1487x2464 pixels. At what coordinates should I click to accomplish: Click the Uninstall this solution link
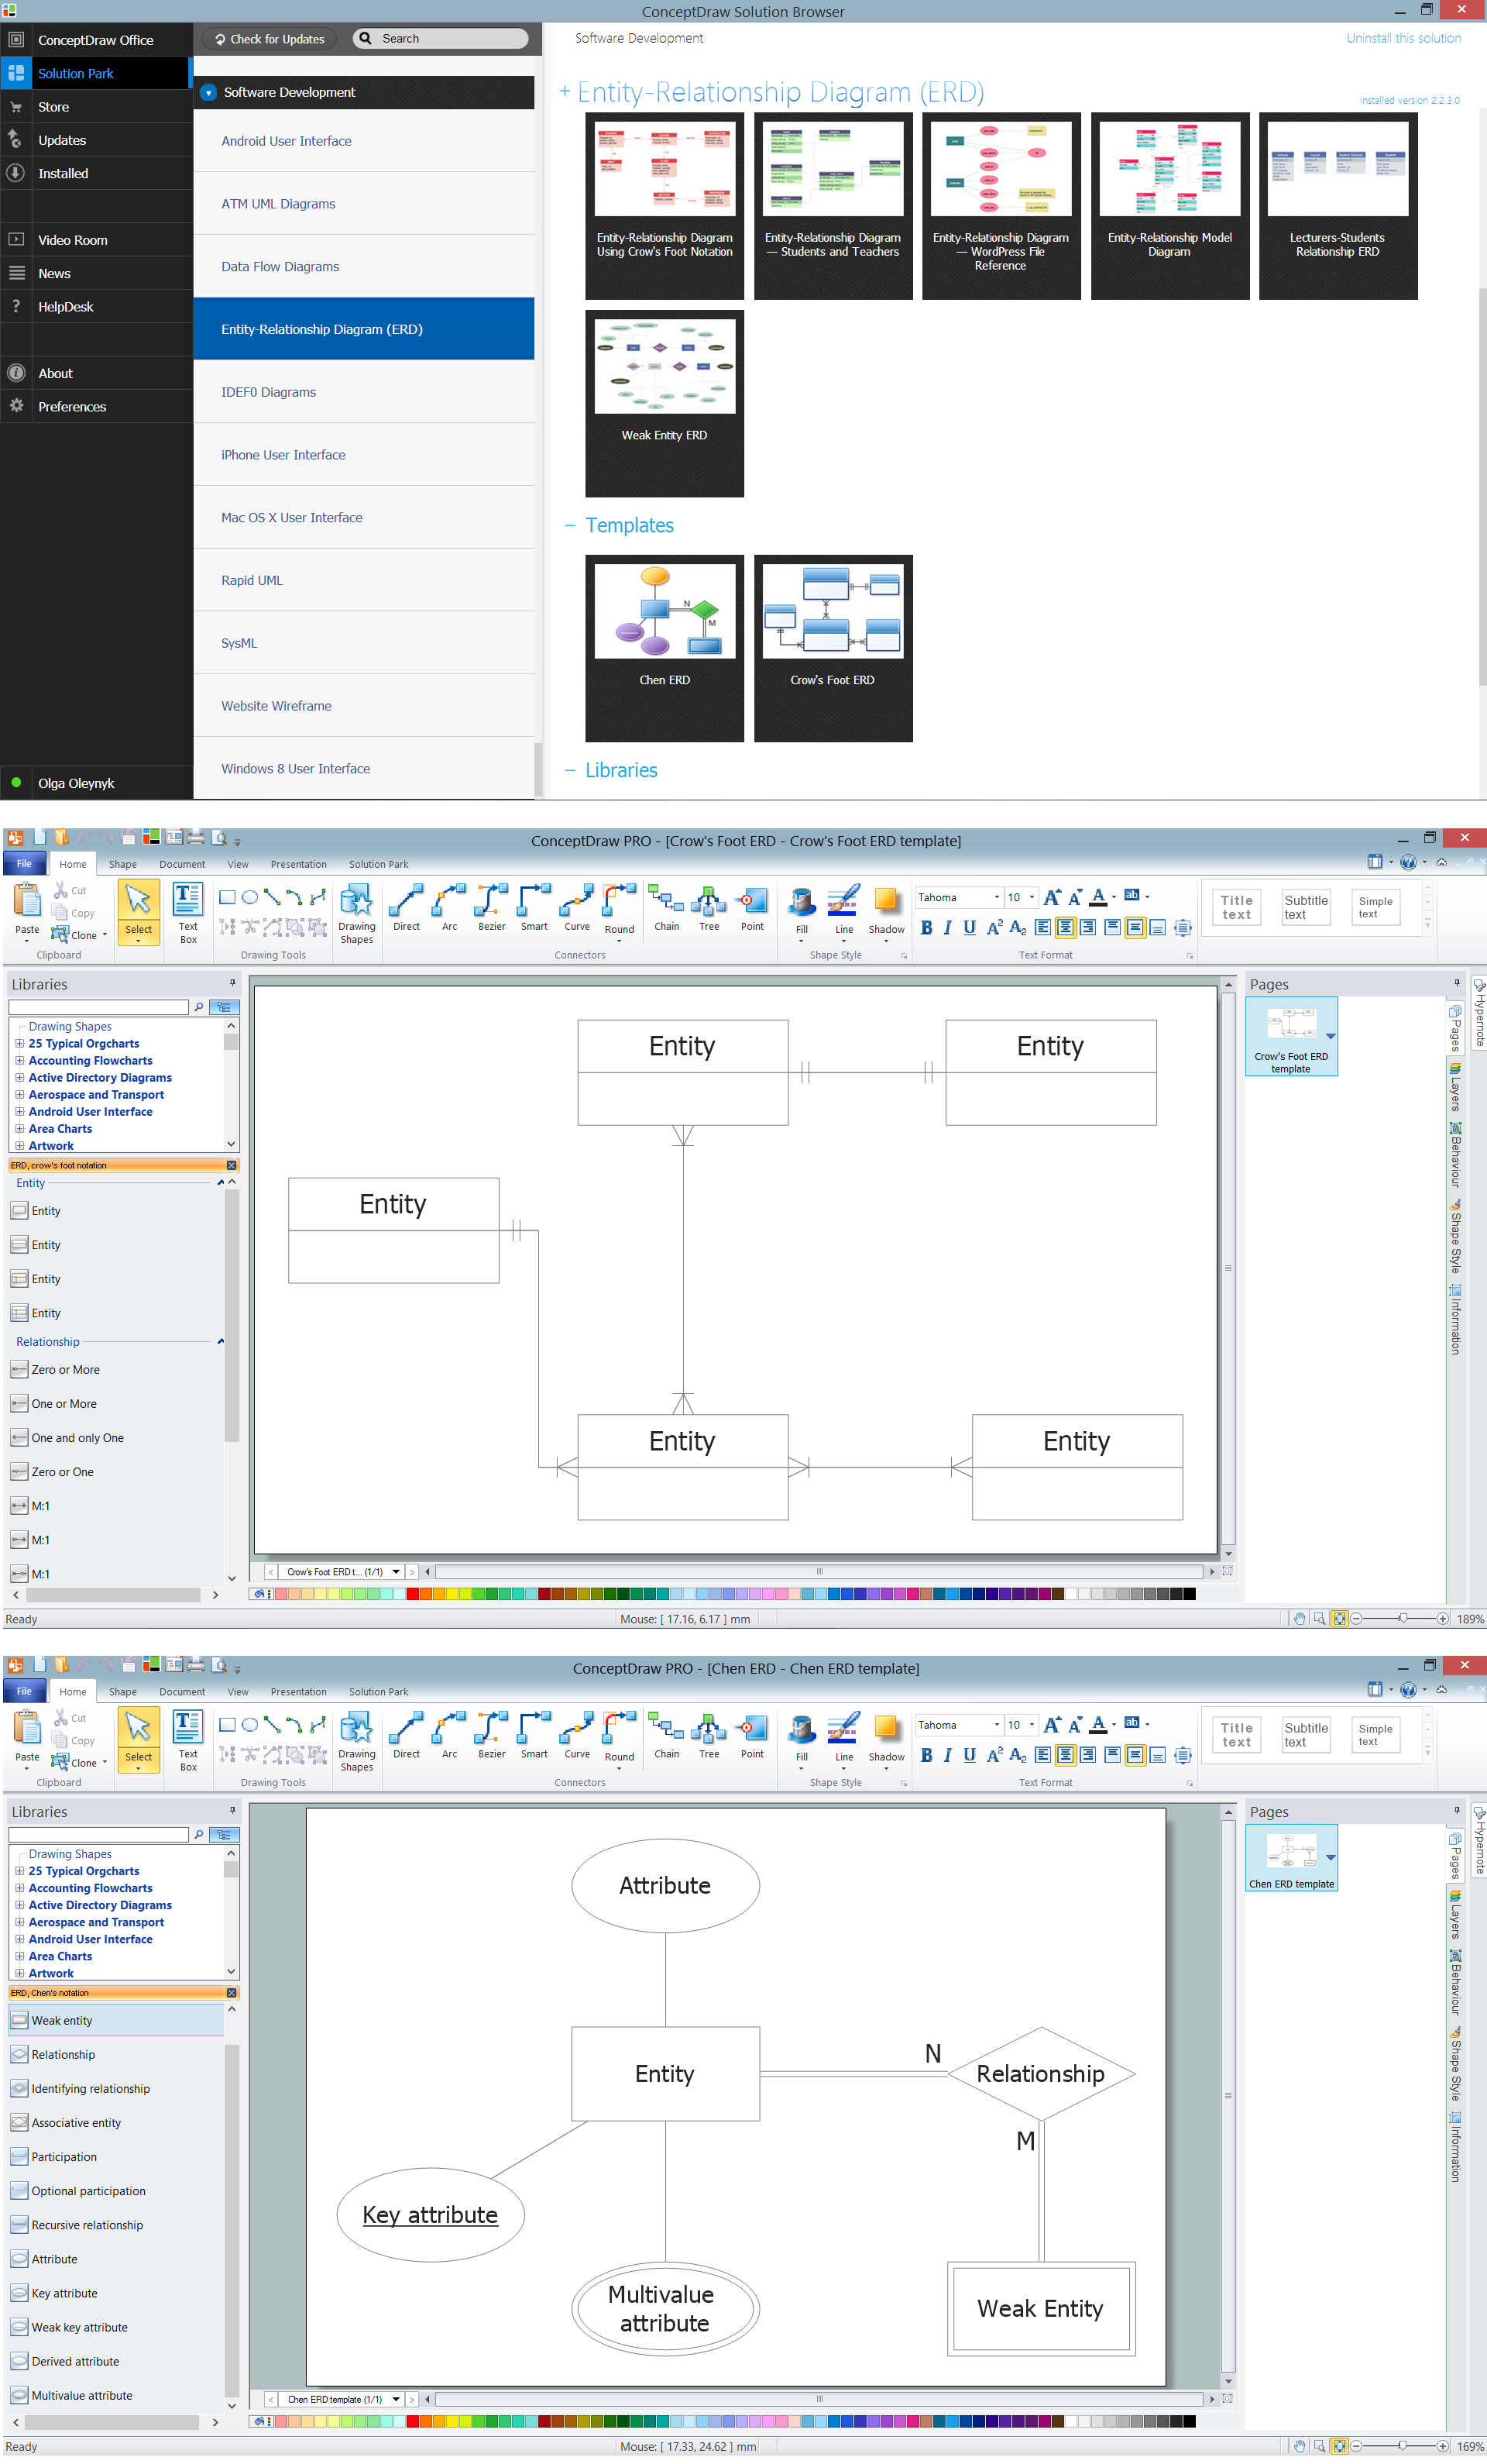point(1403,37)
